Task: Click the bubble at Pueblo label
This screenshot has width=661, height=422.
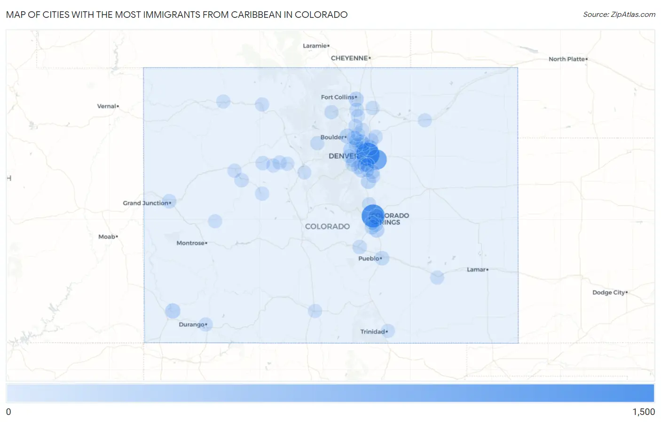Action: [382, 258]
